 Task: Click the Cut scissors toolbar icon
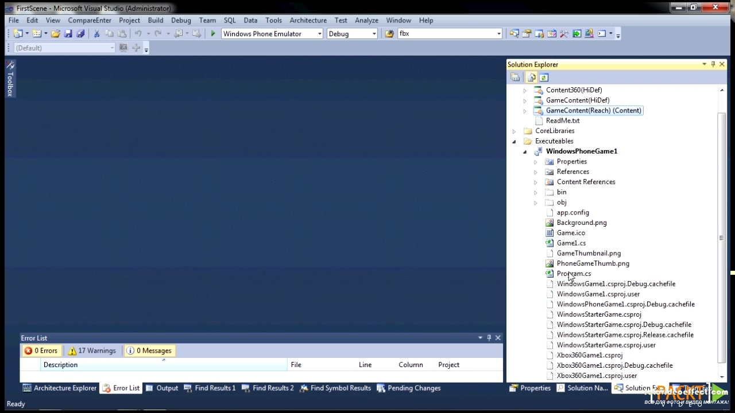pyautogui.click(x=96, y=34)
